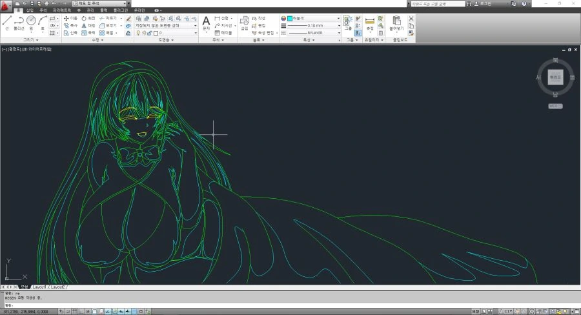Click the Insert block (삽입) icon

pos(244,23)
